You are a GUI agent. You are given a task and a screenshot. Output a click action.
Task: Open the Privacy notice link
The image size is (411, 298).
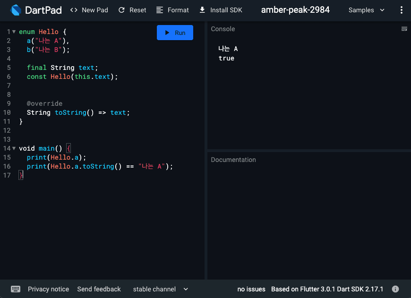tap(48, 289)
